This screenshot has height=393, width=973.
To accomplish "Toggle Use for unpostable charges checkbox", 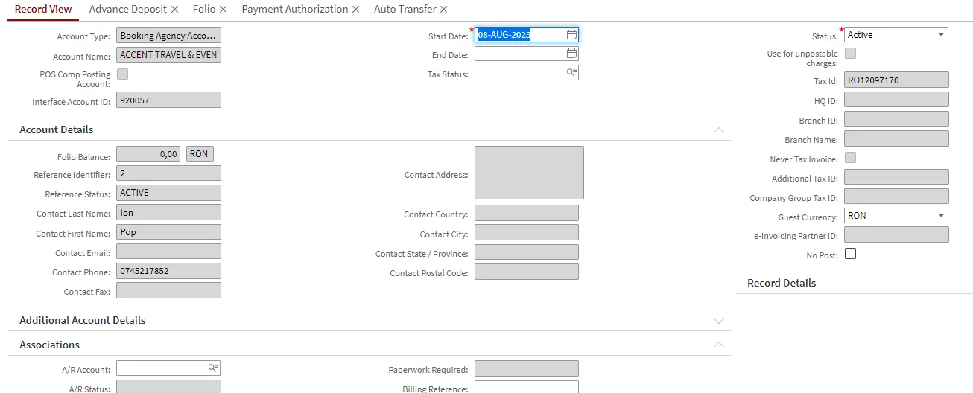I will [850, 54].
